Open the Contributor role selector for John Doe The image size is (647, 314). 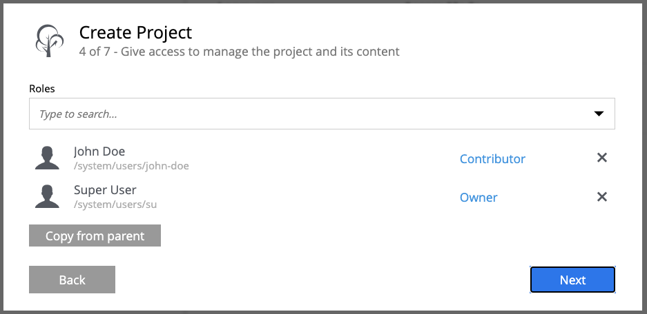[492, 159]
